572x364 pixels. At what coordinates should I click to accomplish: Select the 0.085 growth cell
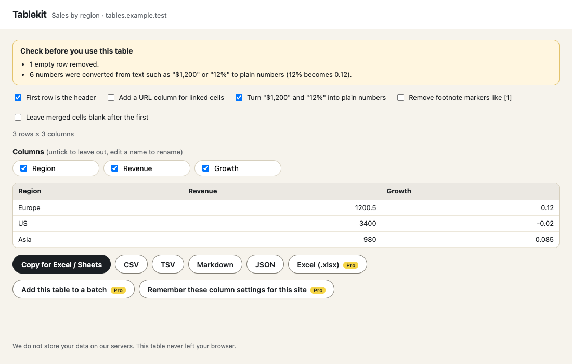click(x=470, y=239)
